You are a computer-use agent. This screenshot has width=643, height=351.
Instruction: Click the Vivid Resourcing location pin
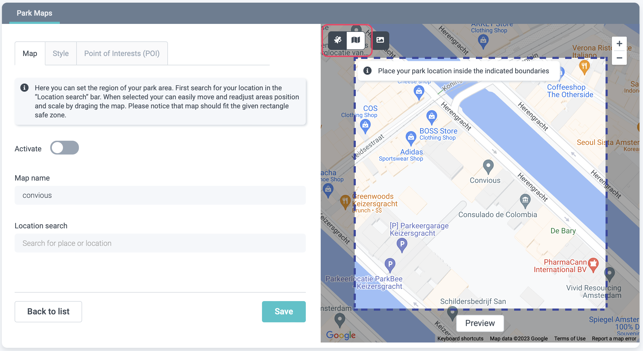pos(610,274)
